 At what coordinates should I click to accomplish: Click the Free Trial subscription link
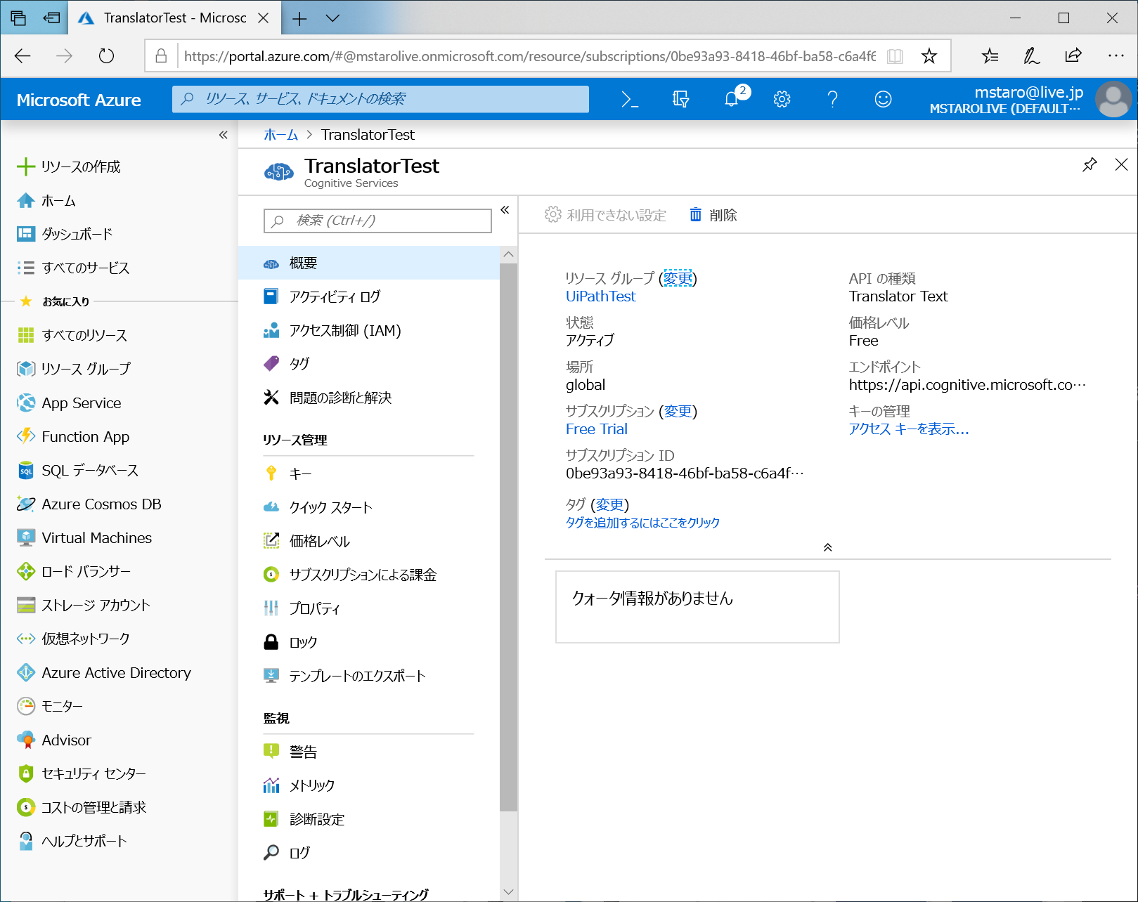click(597, 429)
